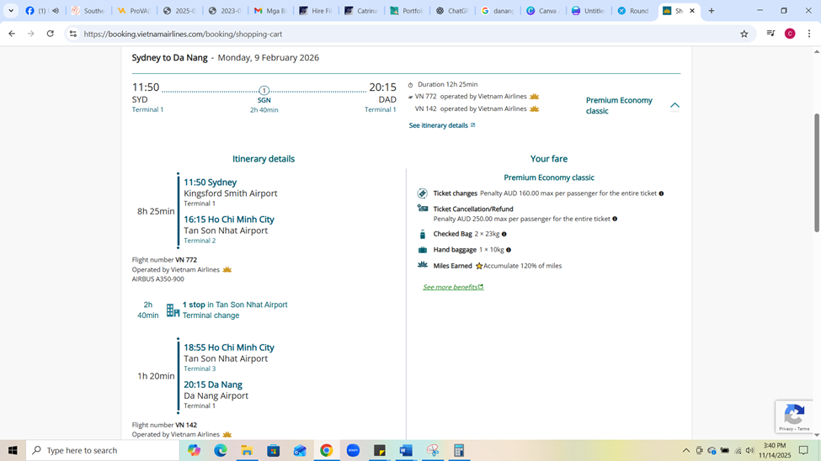Click the taskbar search box
Viewport: 821px width, 461px height.
point(103,450)
